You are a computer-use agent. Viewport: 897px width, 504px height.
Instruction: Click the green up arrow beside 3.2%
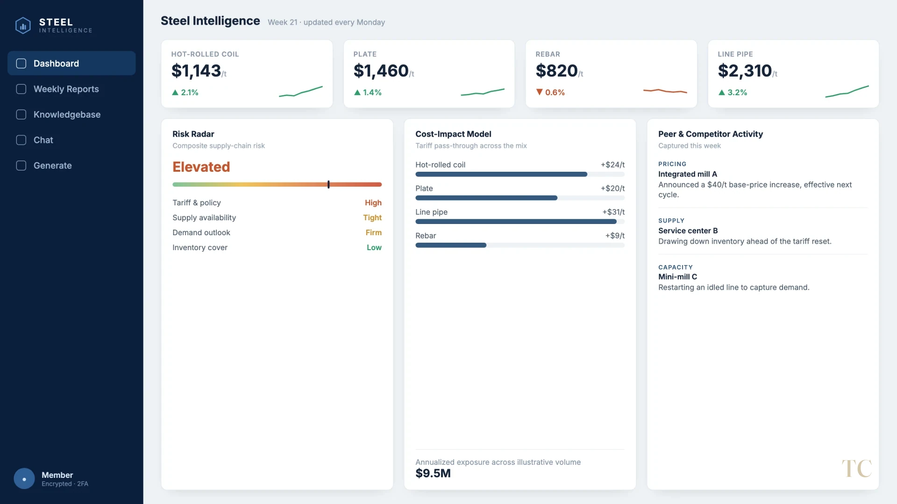coord(722,92)
